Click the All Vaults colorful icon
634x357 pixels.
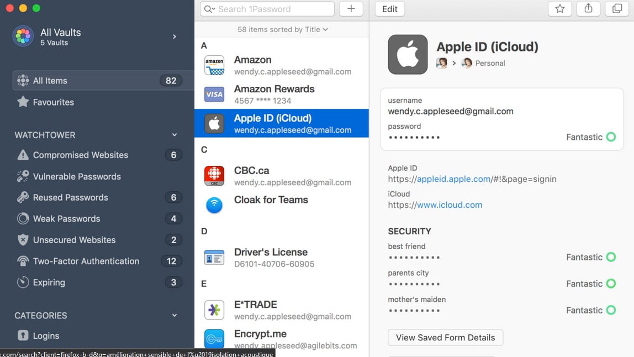[x=23, y=36]
